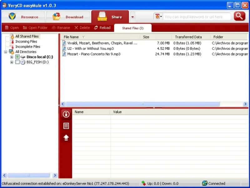This screenshot has width=250, height=188.
Task: Expand the Disco local (C:) tree node
Action: click(12, 57)
